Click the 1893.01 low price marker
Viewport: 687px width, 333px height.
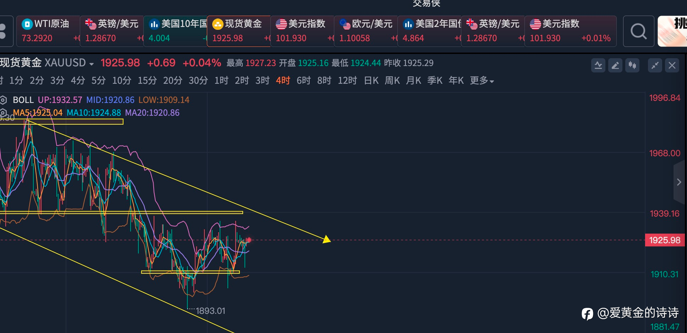point(210,311)
